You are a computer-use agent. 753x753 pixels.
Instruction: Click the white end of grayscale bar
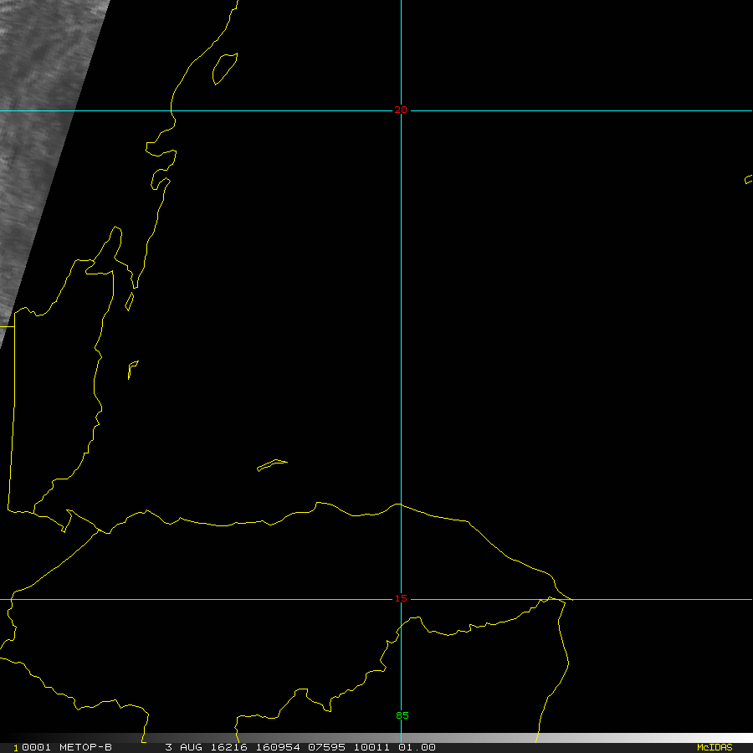pyautogui.click(x=736, y=738)
